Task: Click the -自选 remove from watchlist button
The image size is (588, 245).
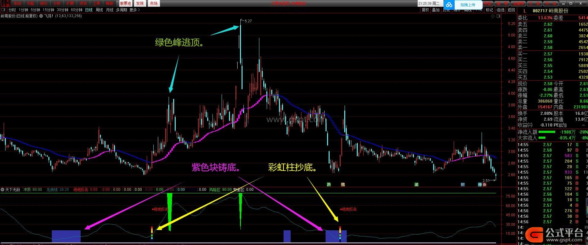Action: [x=500, y=10]
